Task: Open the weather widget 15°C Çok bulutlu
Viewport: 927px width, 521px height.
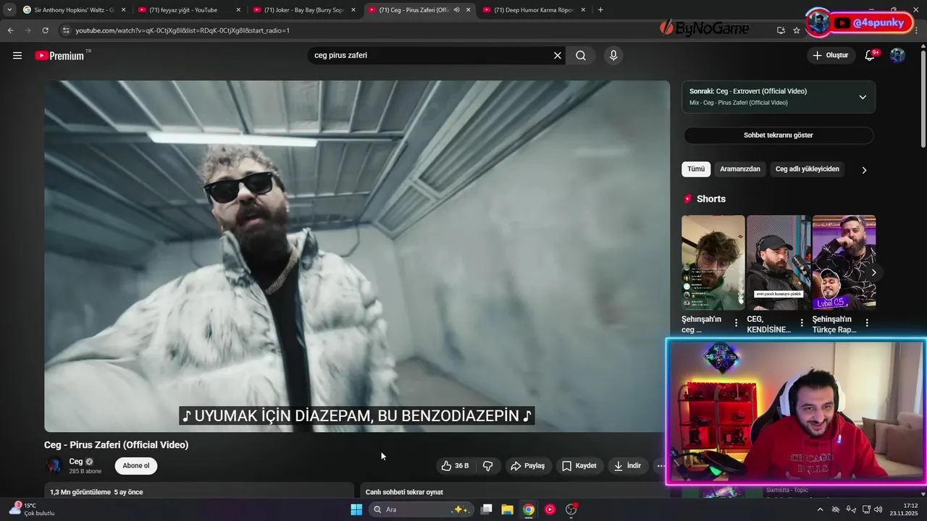Action: pos(33,509)
